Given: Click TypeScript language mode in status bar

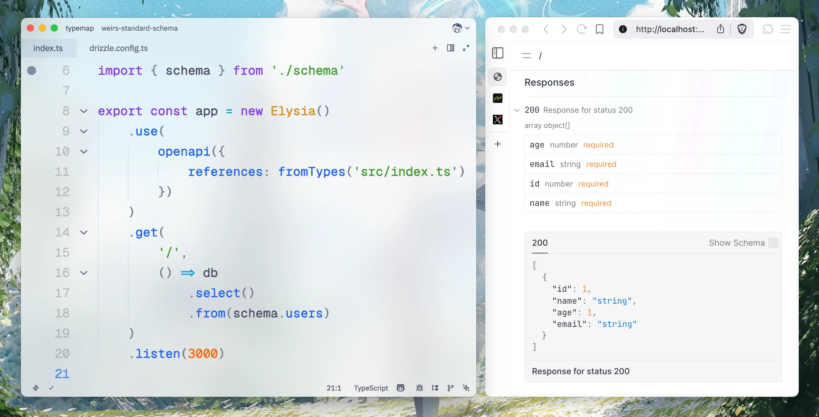Looking at the screenshot, I should (x=371, y=388).
